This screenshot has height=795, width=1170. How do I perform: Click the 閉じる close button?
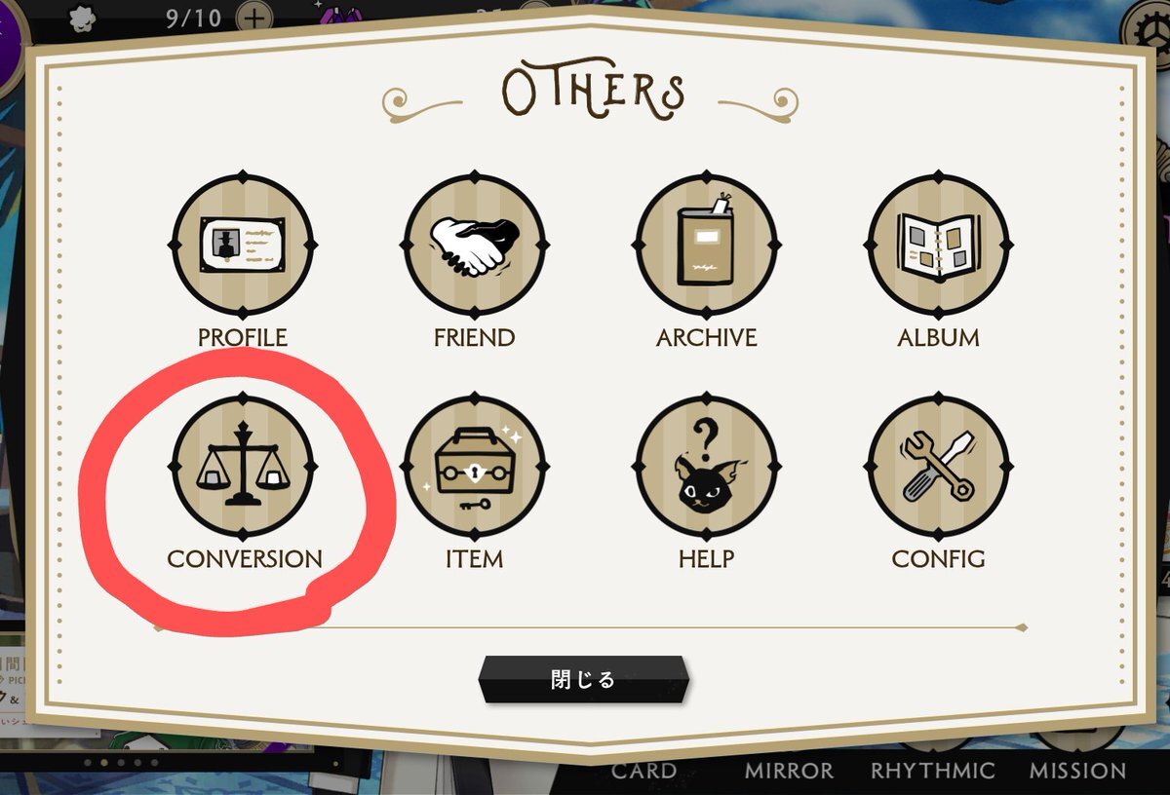[x=584, y=679]
